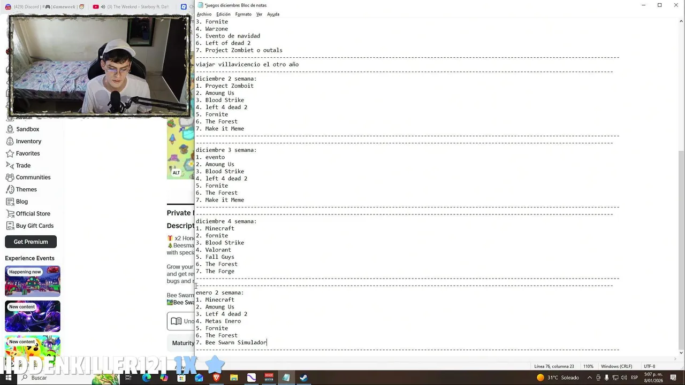Click the 110% zoom status in Notepad
Viewport: 685px width, 385px height.
[x=588, y=366]
